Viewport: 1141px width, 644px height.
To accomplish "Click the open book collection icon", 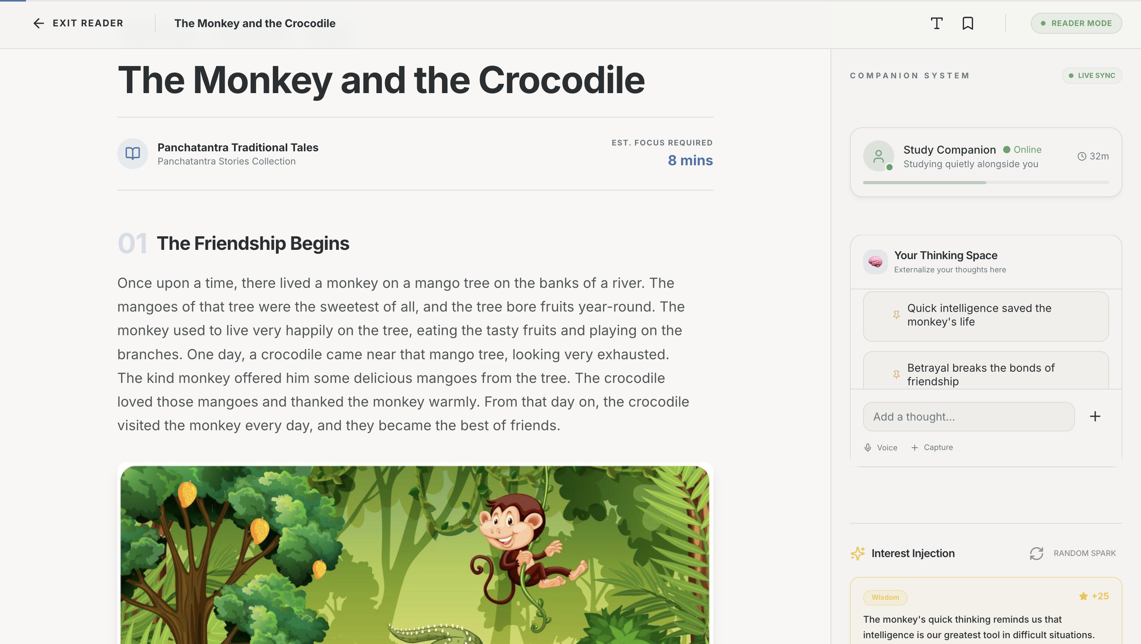I will coord(132,154).
